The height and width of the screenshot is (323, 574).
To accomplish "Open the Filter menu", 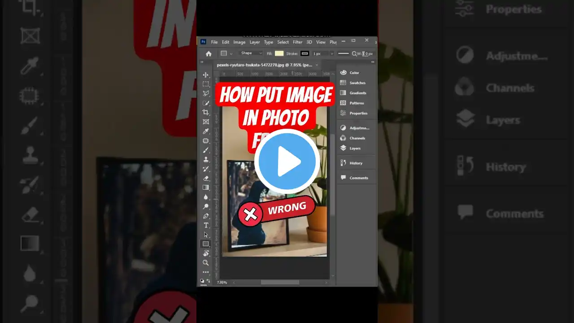I will click(298, 42).
